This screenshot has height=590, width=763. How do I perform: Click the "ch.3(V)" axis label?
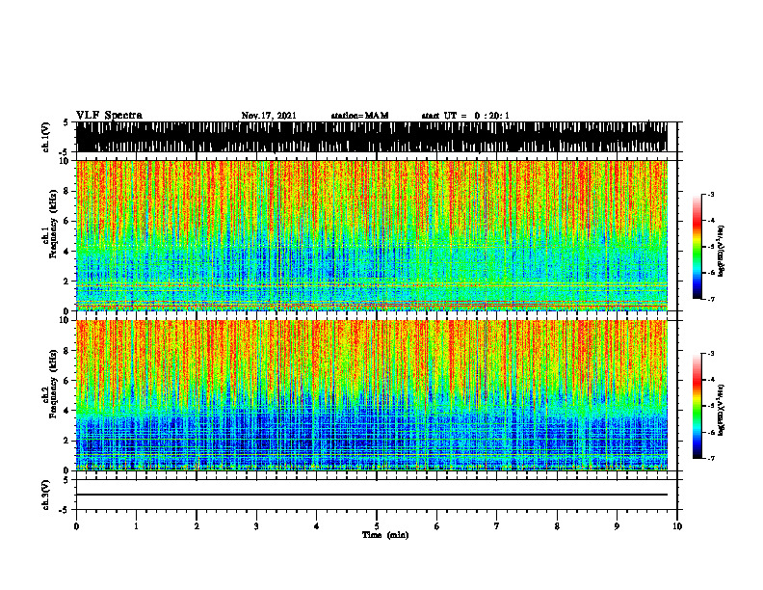pos(46,495)
